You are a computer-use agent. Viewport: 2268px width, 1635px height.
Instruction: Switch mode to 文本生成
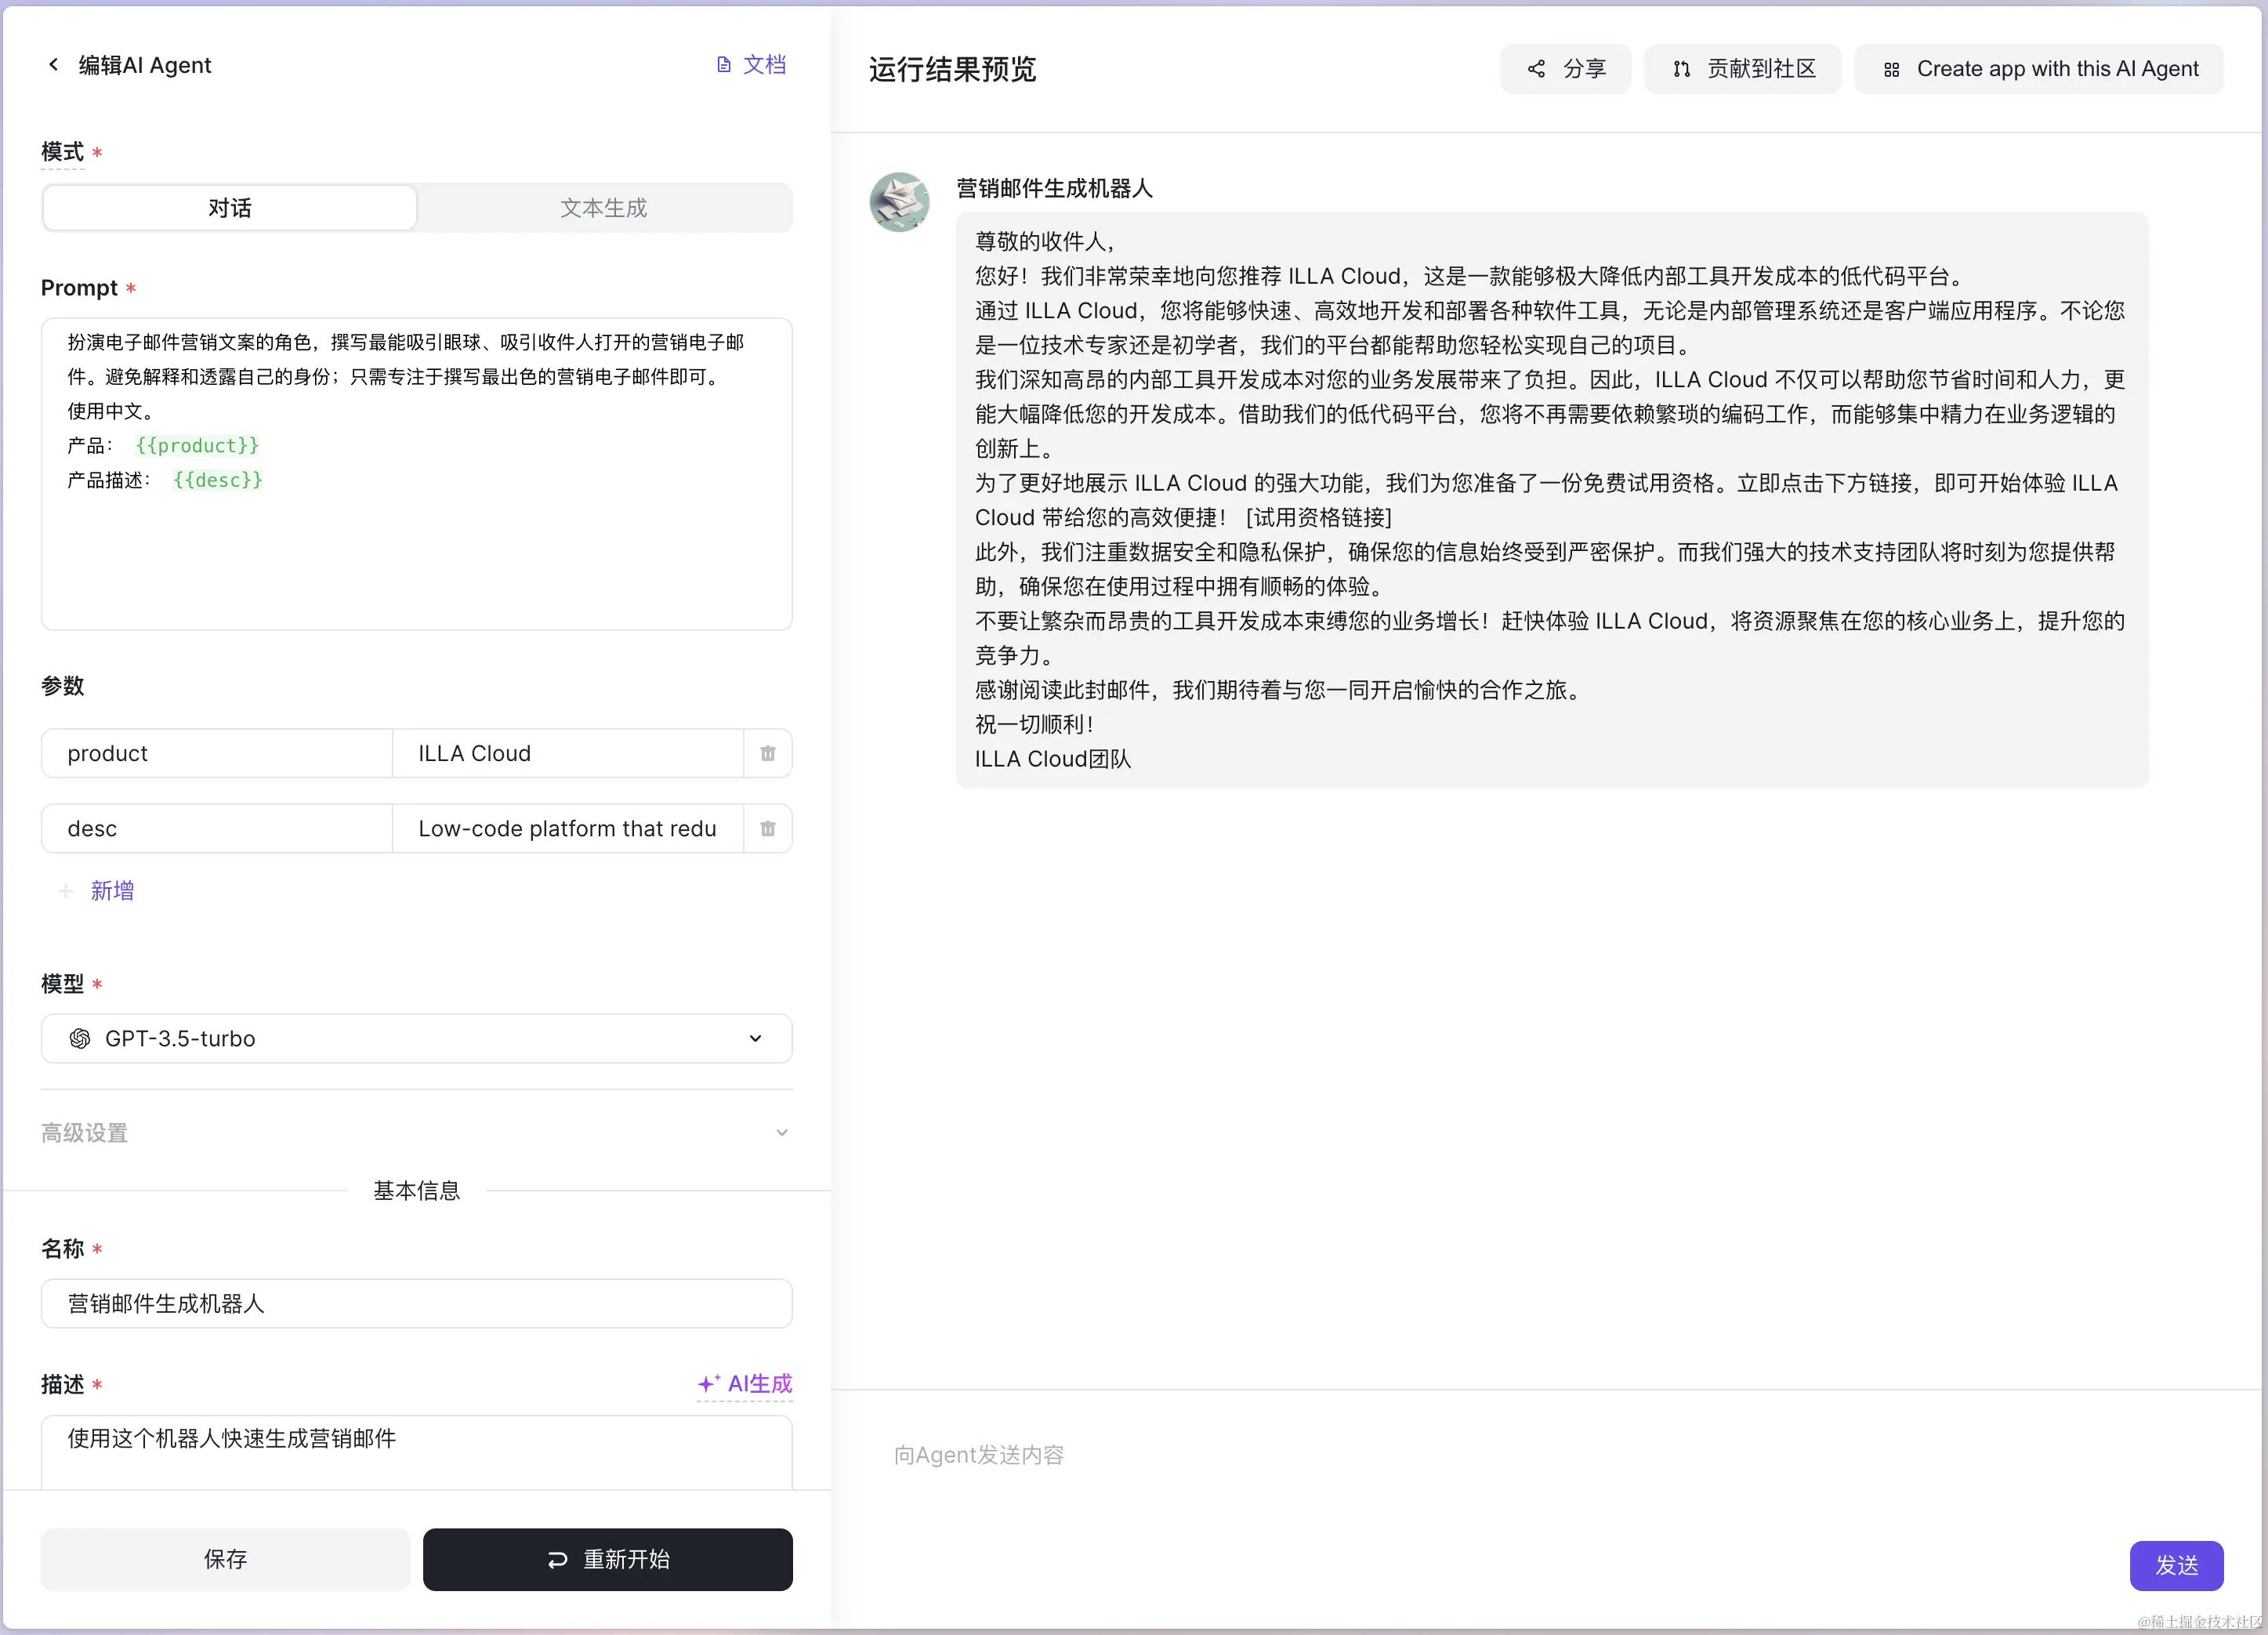[603, 208]
